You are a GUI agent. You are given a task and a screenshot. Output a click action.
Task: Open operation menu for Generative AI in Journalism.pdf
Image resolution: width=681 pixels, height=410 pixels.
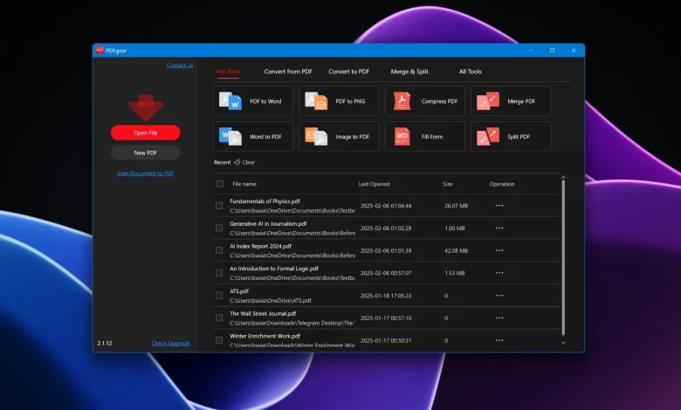pos(499,229)
